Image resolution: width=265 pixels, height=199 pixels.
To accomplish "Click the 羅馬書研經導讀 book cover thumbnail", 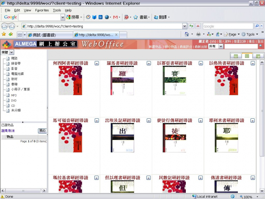I will pos(122,80).
